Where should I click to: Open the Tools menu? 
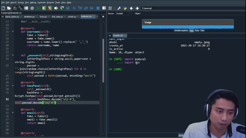pyautogui.click(x=57, y=3)
